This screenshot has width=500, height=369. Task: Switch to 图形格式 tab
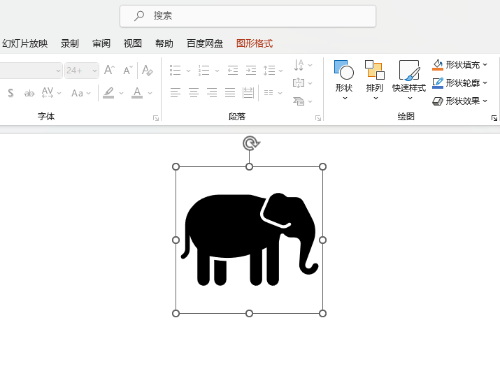coord(255,43)
